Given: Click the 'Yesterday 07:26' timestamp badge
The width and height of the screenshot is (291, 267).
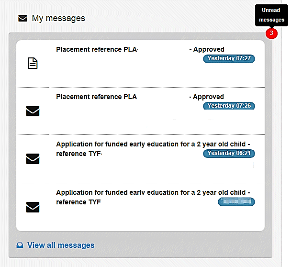Looking at the screenshot, I should click(x=229, y=106).
